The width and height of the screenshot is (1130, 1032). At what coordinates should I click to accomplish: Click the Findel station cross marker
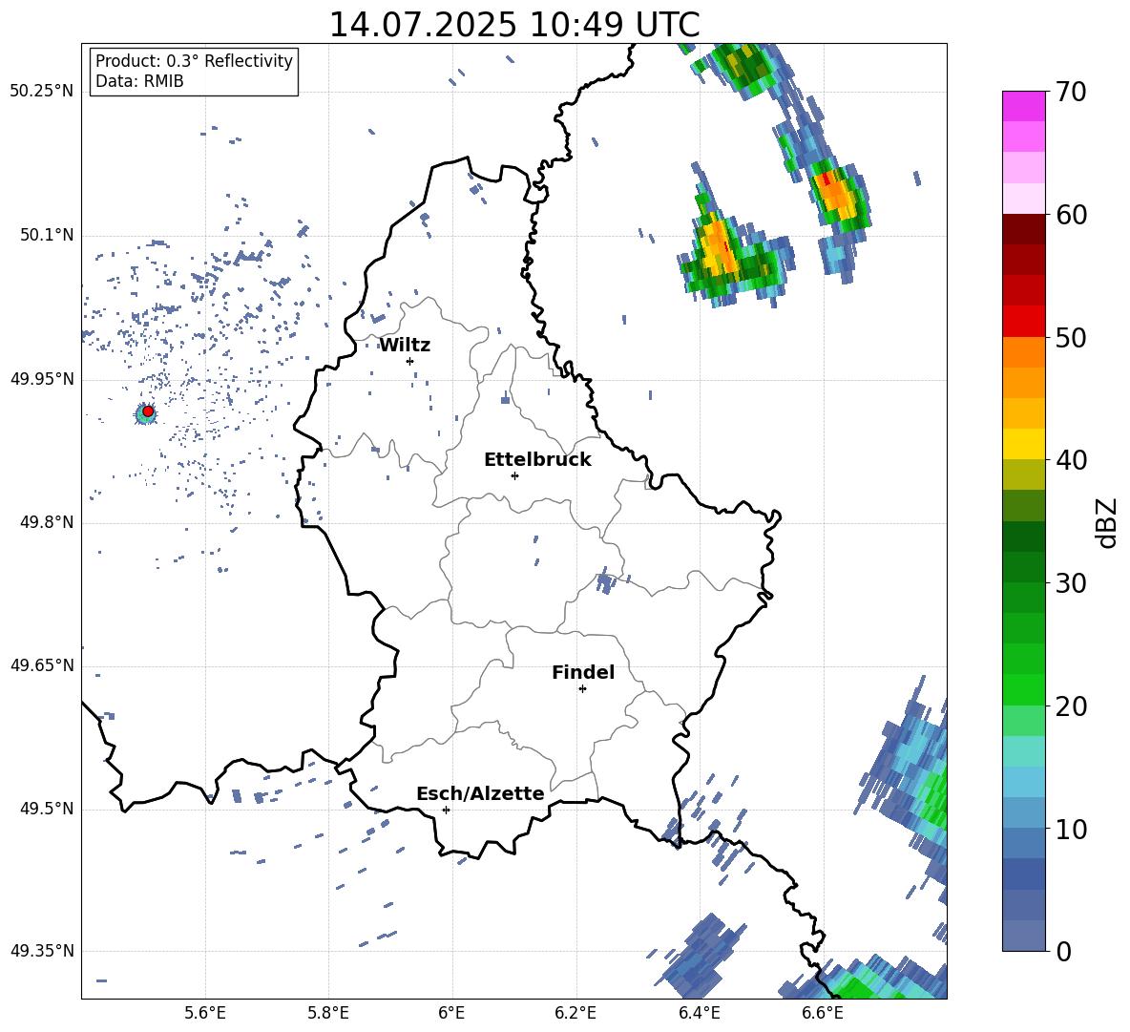click(582, 689)
